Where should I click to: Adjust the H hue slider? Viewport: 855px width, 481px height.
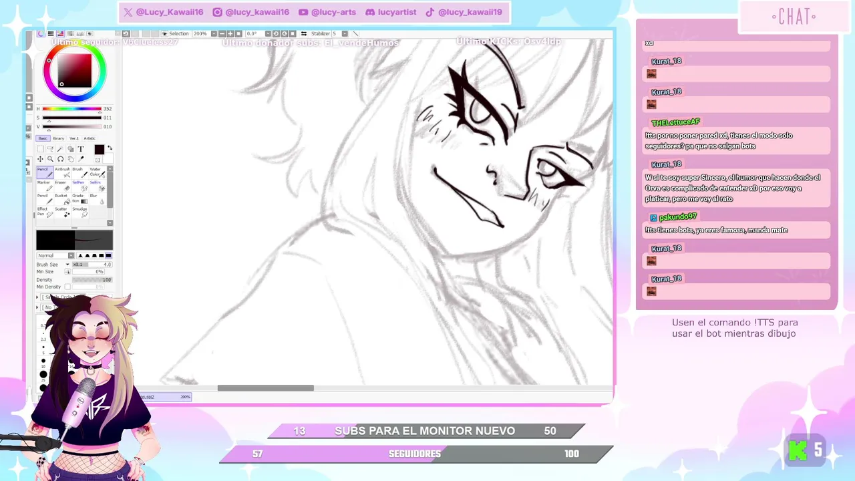pos(71,109)
